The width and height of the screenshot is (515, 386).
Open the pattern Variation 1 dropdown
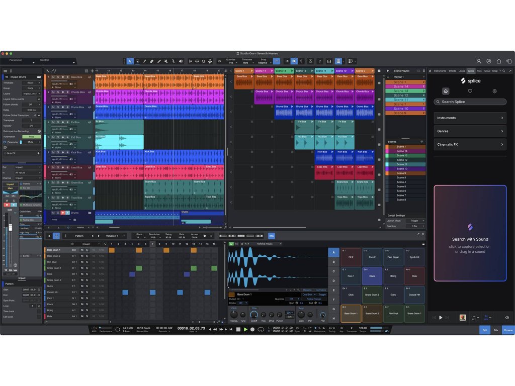pos(115,236)
